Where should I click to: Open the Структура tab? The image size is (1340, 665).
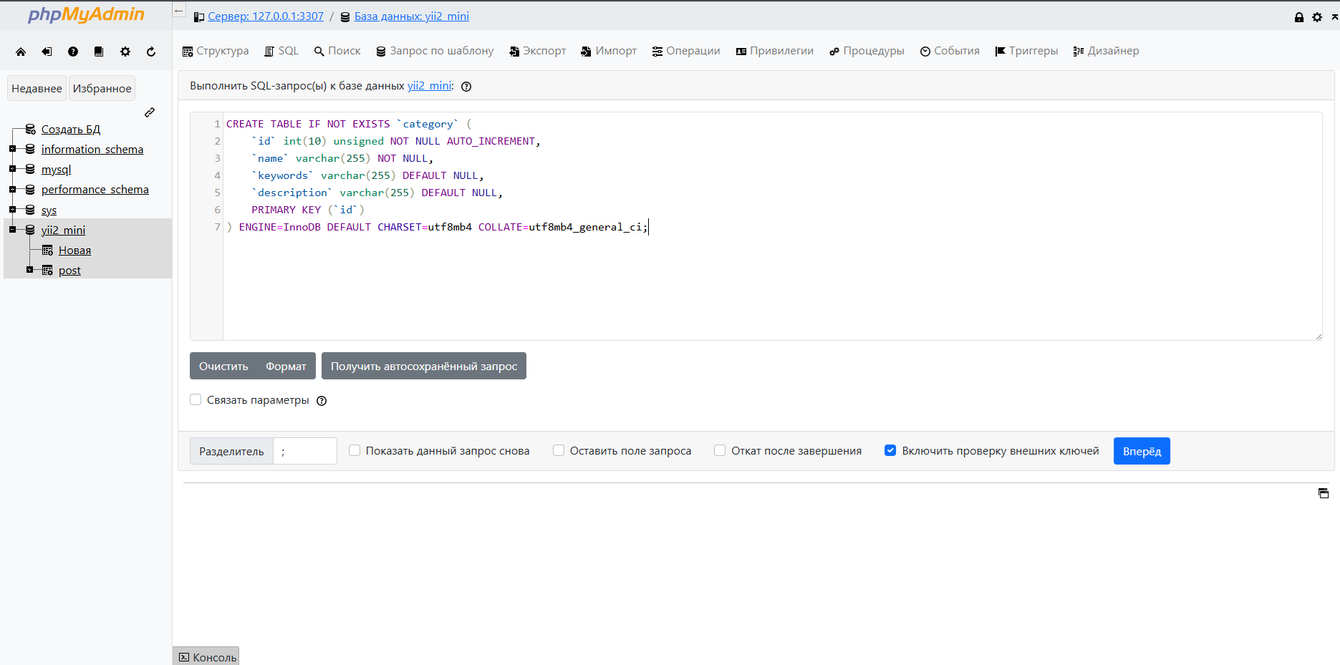(216, 51)
